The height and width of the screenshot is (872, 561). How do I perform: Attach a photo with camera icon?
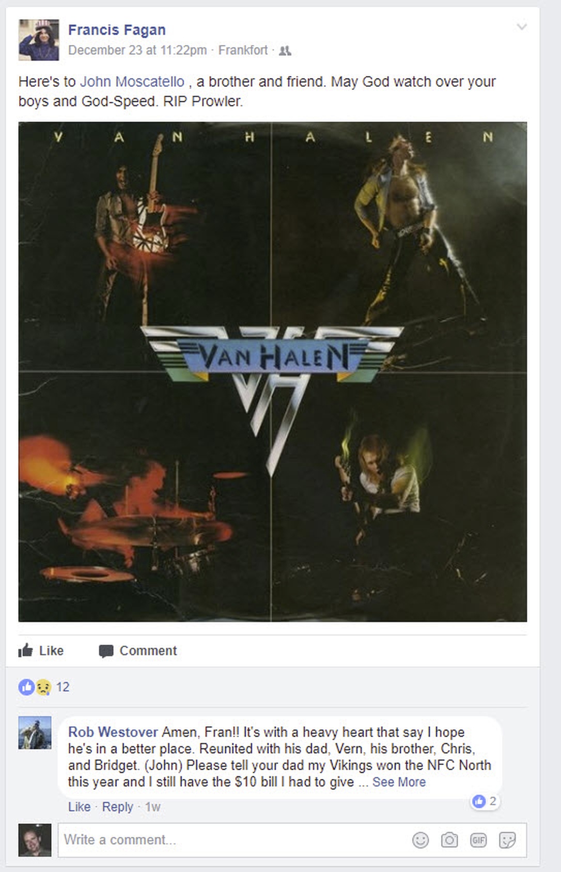[449, 840]
